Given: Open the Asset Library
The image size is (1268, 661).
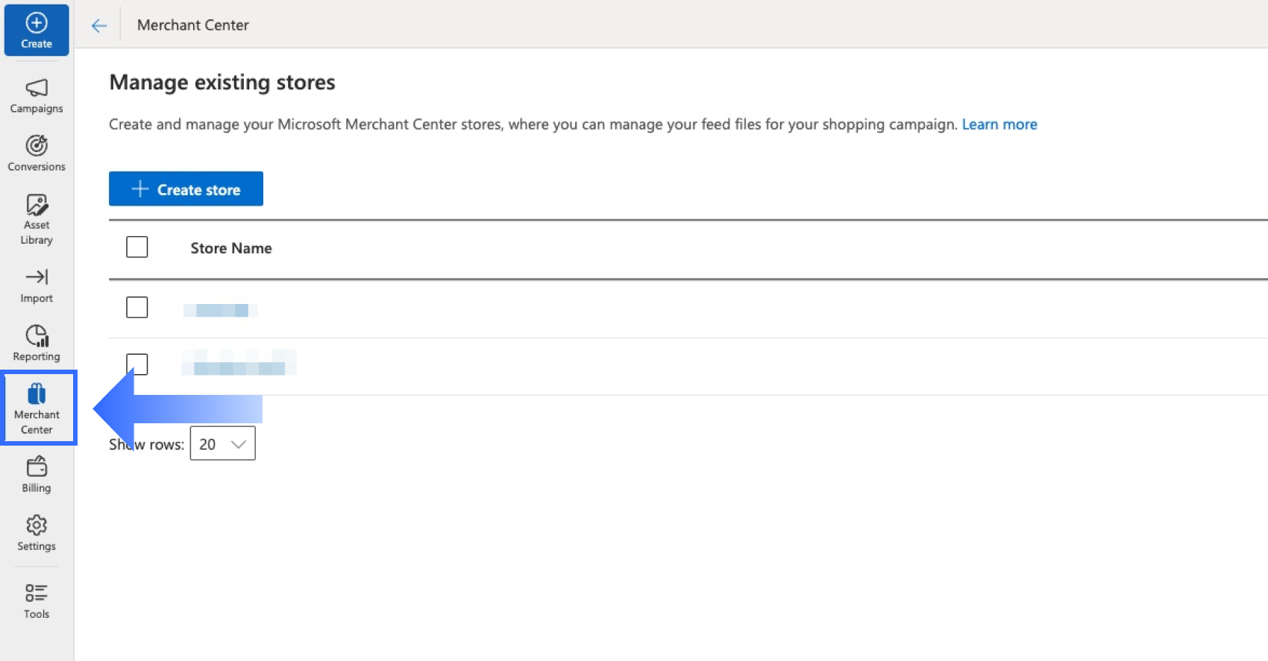Looking at the screenshot, I should pyautogui.click(x=37, y=219).
